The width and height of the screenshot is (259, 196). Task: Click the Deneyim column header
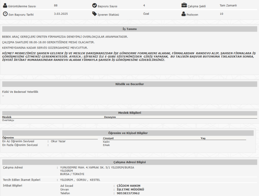pyautogui.click(x=110, y=117)
